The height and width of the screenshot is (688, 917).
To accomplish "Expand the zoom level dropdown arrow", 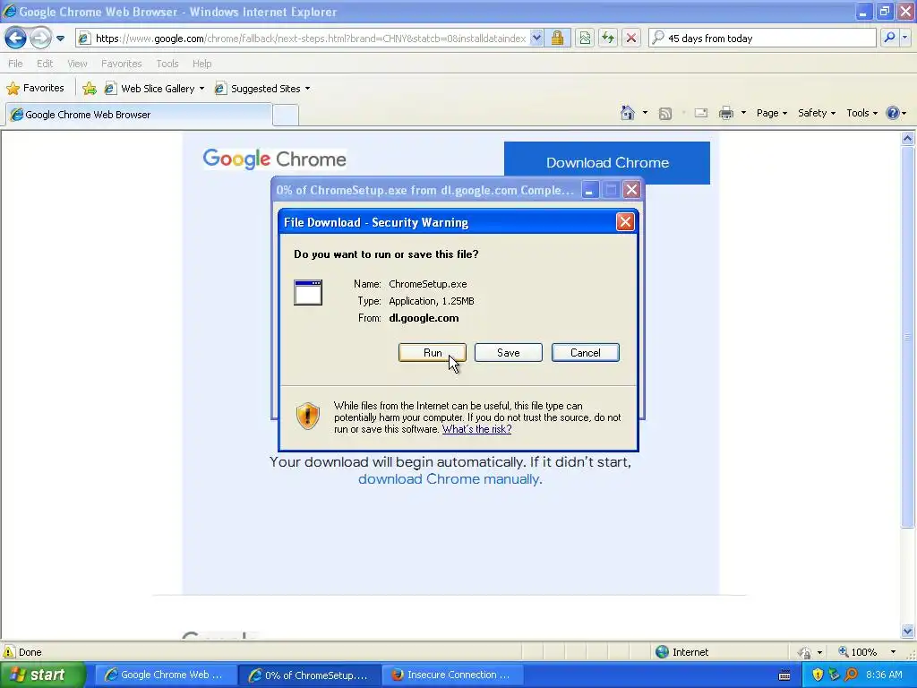I will click(893, 652).
